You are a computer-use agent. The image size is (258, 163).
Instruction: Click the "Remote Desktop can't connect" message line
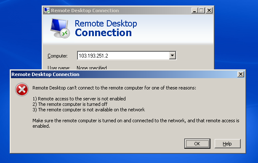[x=114, y=88]
